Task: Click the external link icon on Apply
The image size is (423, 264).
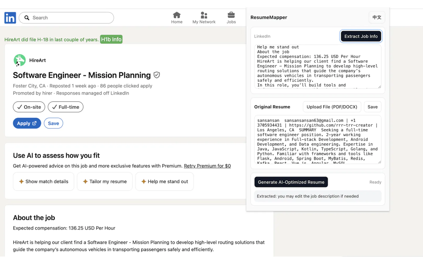Action: tap(34, 123)
